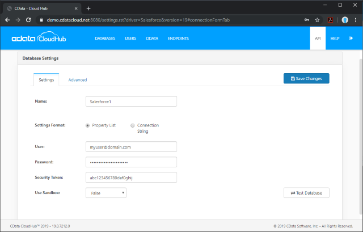Open the ODATA section
363x232 pixels.
coord(152,39)
